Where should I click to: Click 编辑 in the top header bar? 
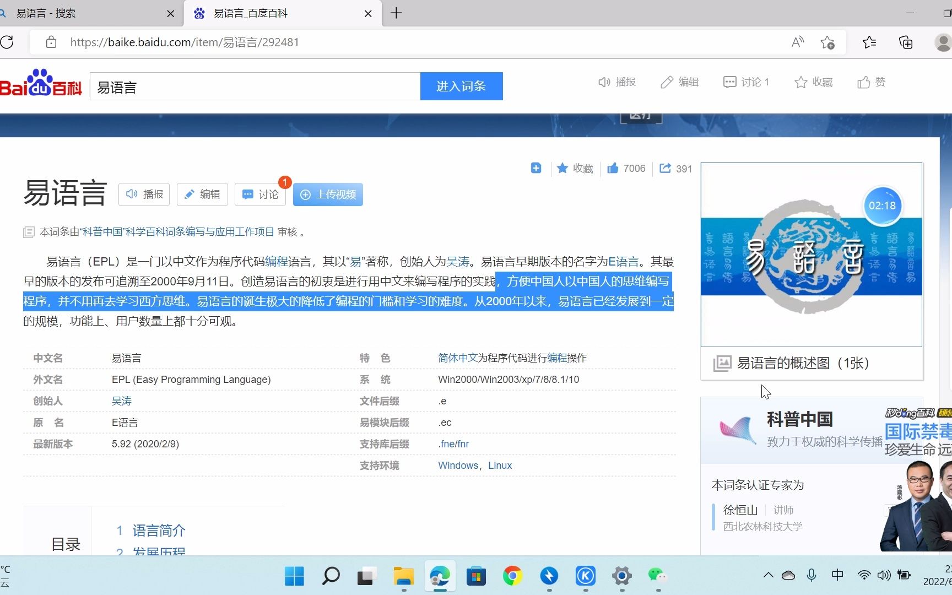point(680,82)
